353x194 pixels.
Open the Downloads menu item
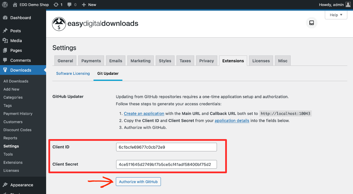[x=23, y=70]
